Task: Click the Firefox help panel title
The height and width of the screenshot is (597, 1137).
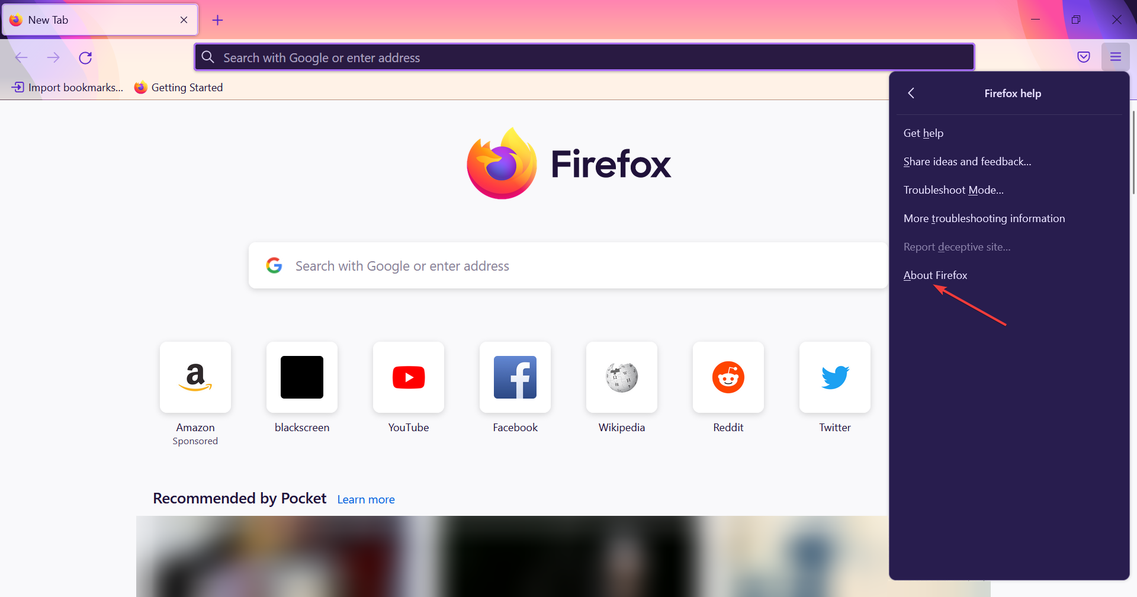Action: (x=1013, y=94)
